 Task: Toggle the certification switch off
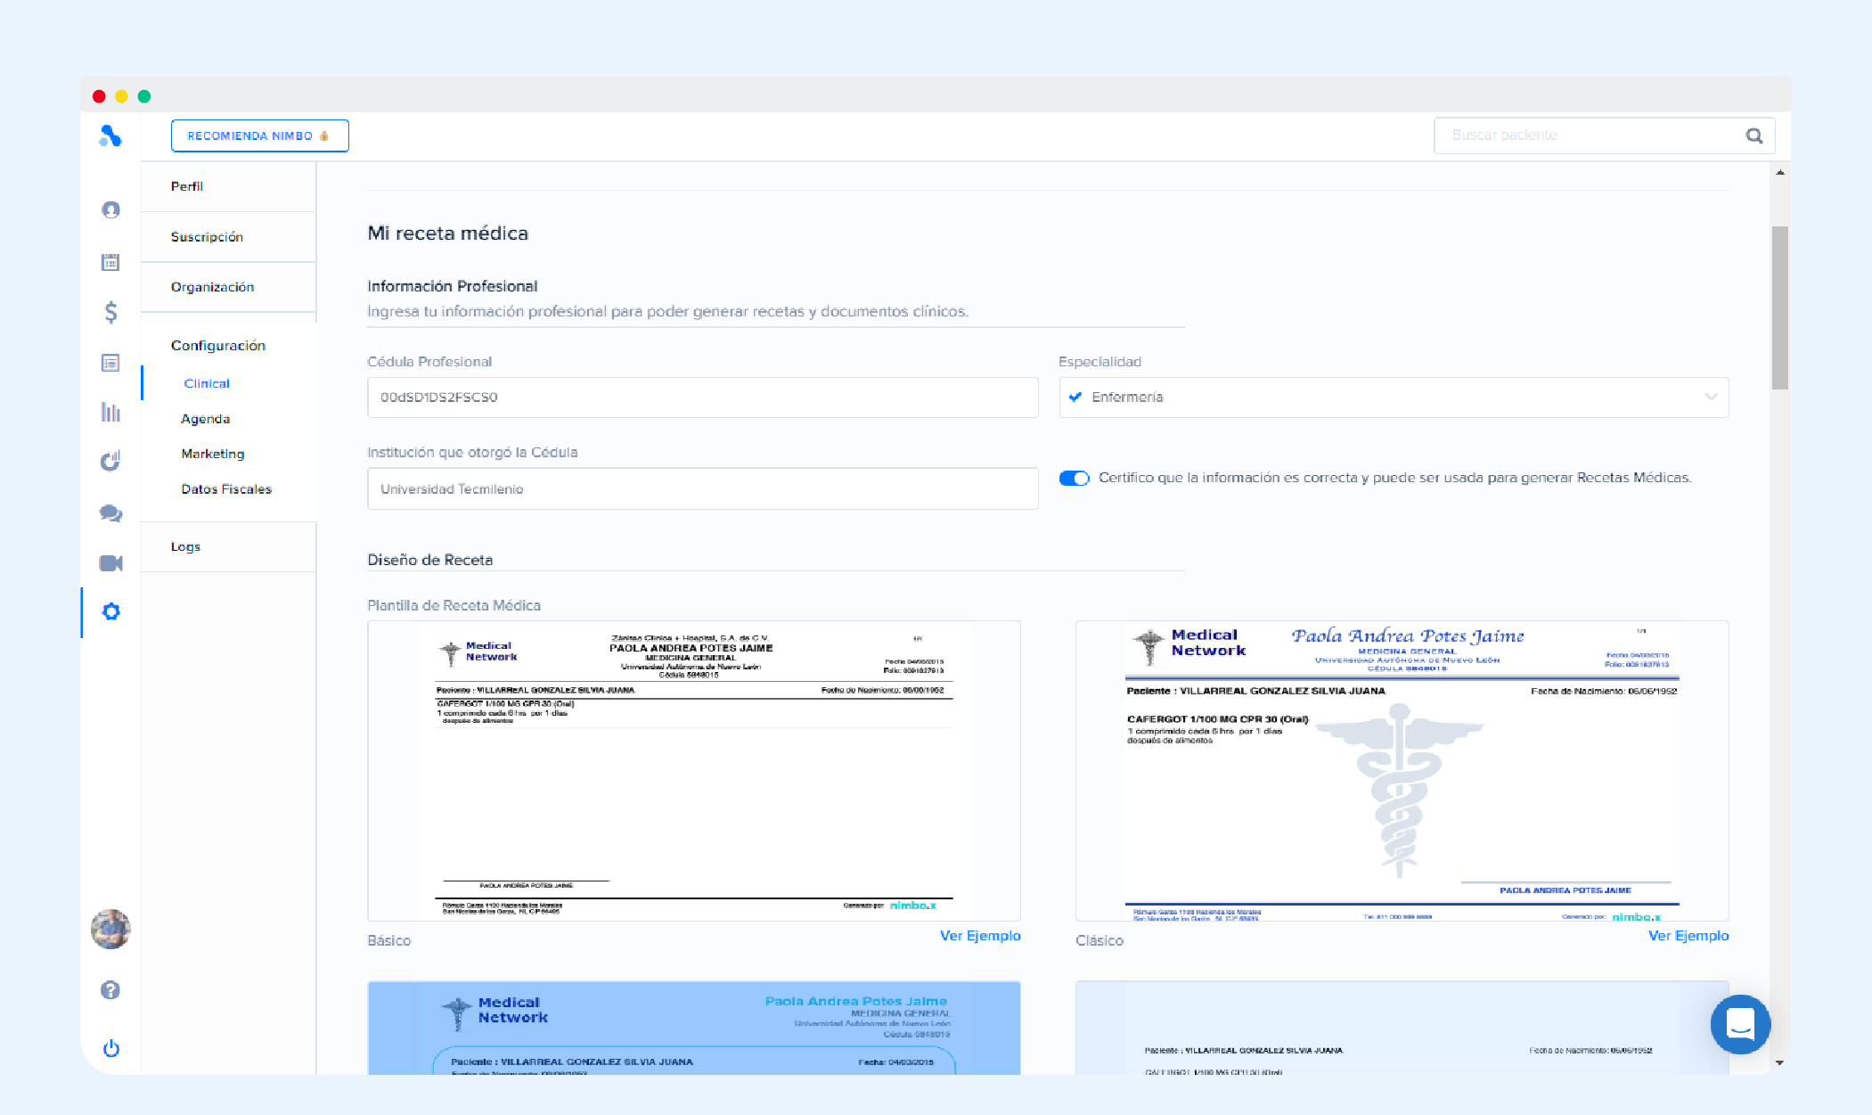pyautogui.click(x=1074, y=479)
